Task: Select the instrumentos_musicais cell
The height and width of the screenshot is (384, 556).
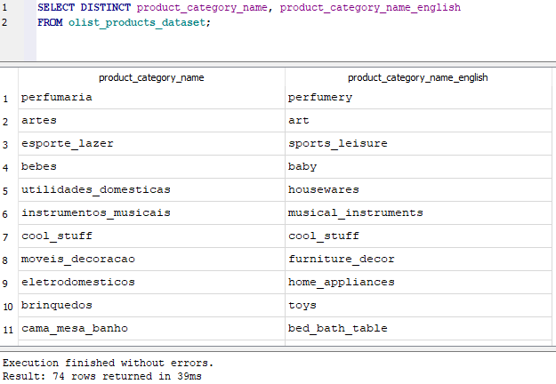Action: (151, 213)
